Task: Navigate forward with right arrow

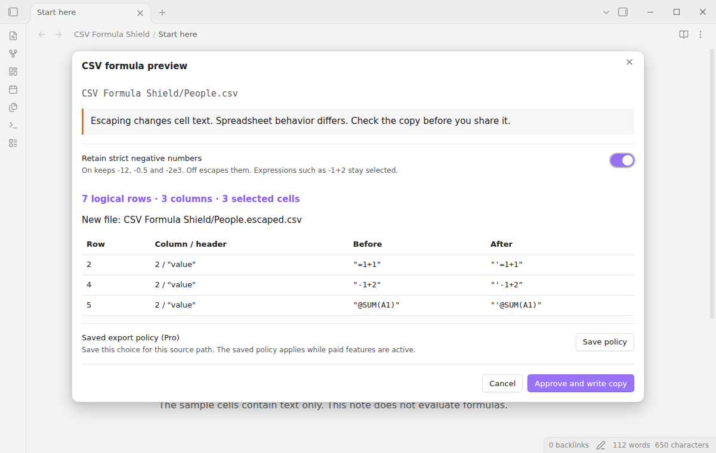Action: click(58, 35)
